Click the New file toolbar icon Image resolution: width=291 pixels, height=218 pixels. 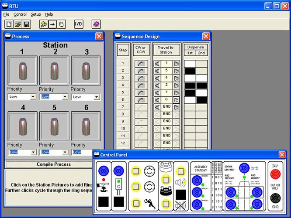(9, 24)
